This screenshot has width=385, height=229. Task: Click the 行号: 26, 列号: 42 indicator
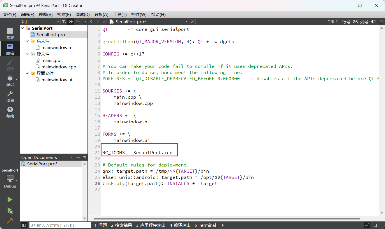point(359,22)
